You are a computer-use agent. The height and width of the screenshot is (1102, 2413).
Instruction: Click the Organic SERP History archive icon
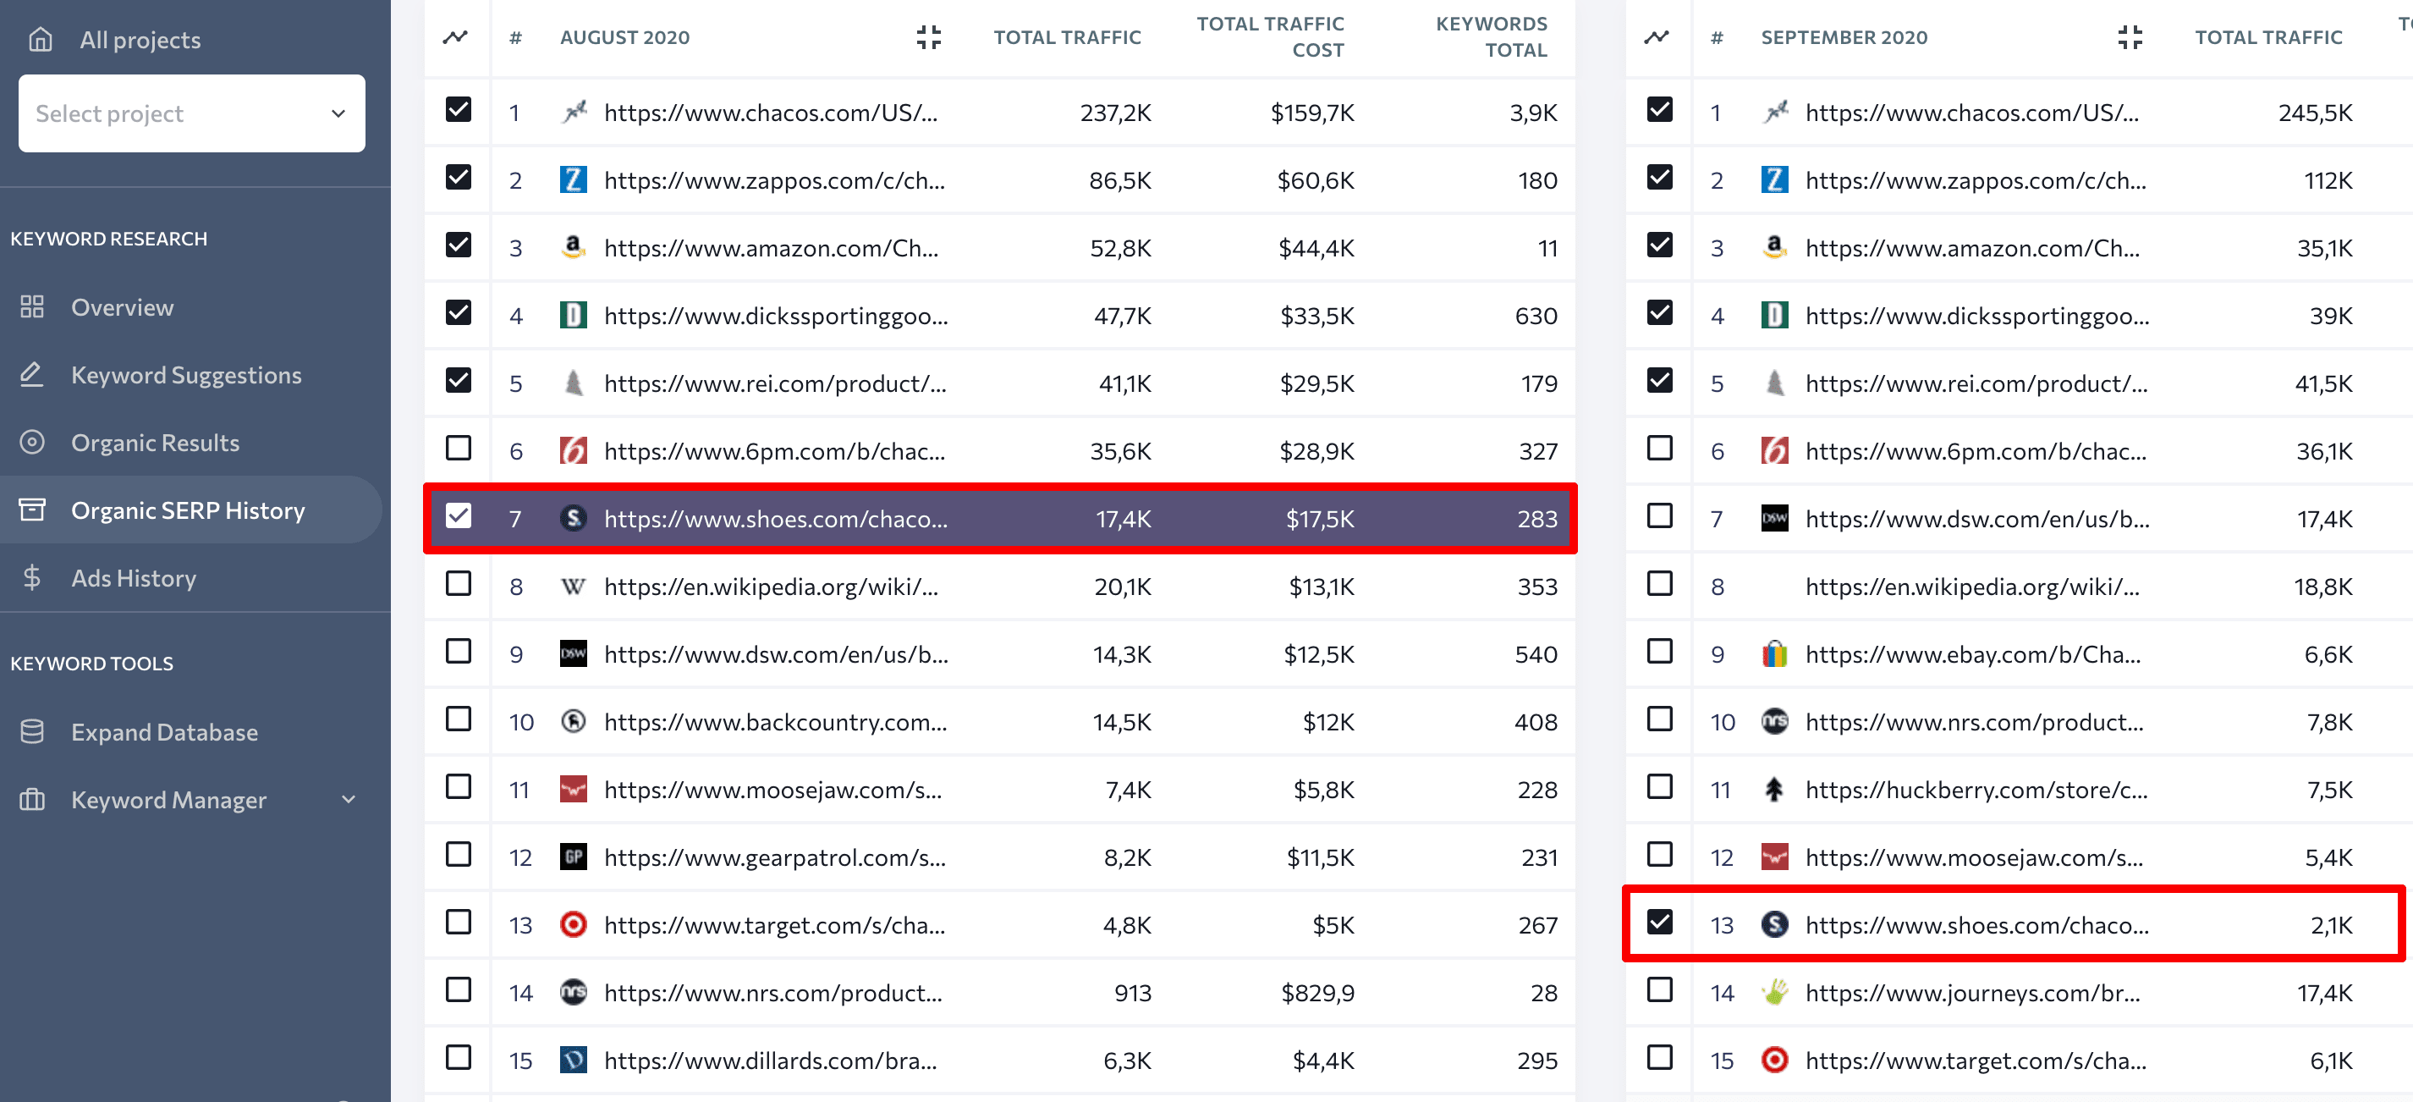click(33, 510)
